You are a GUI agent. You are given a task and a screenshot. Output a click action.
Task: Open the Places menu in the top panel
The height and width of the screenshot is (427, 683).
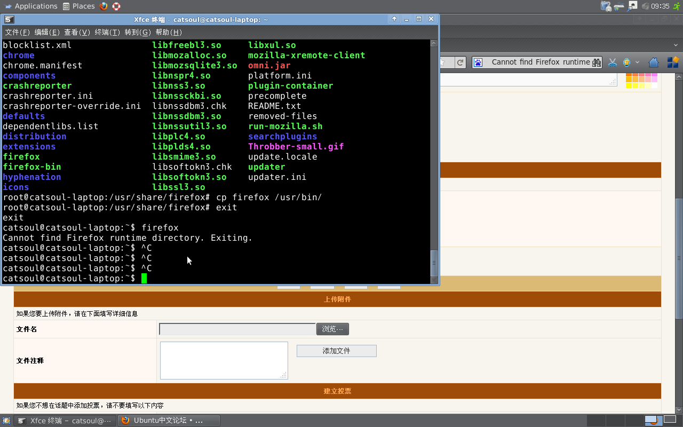point(79,6)
